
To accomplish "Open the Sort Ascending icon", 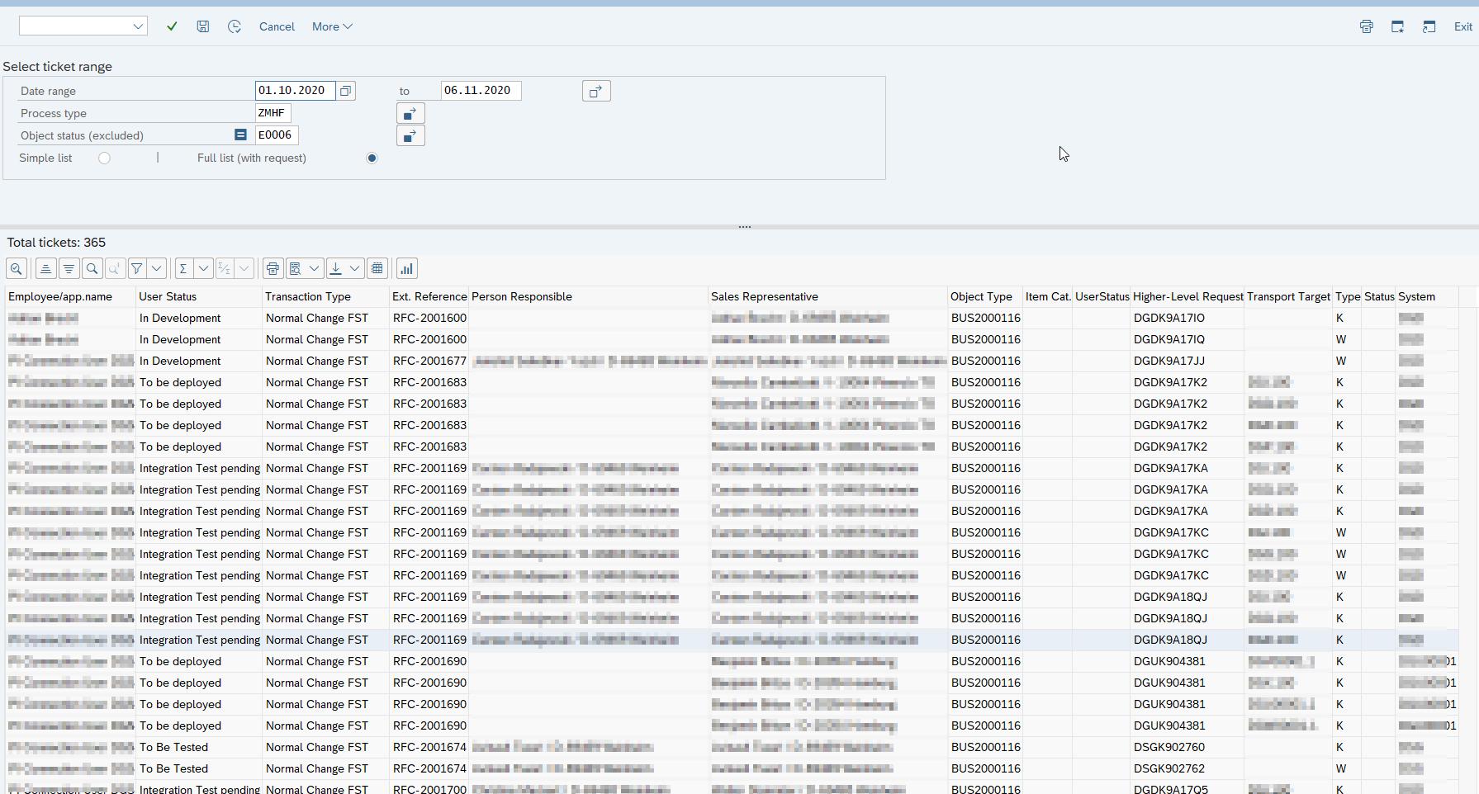I will (x=45, y=268).
